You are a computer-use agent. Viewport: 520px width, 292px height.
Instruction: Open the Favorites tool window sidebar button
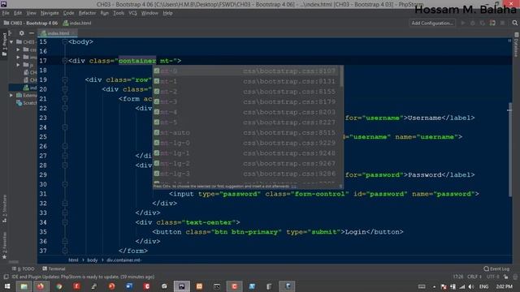[x=4, y=246]
